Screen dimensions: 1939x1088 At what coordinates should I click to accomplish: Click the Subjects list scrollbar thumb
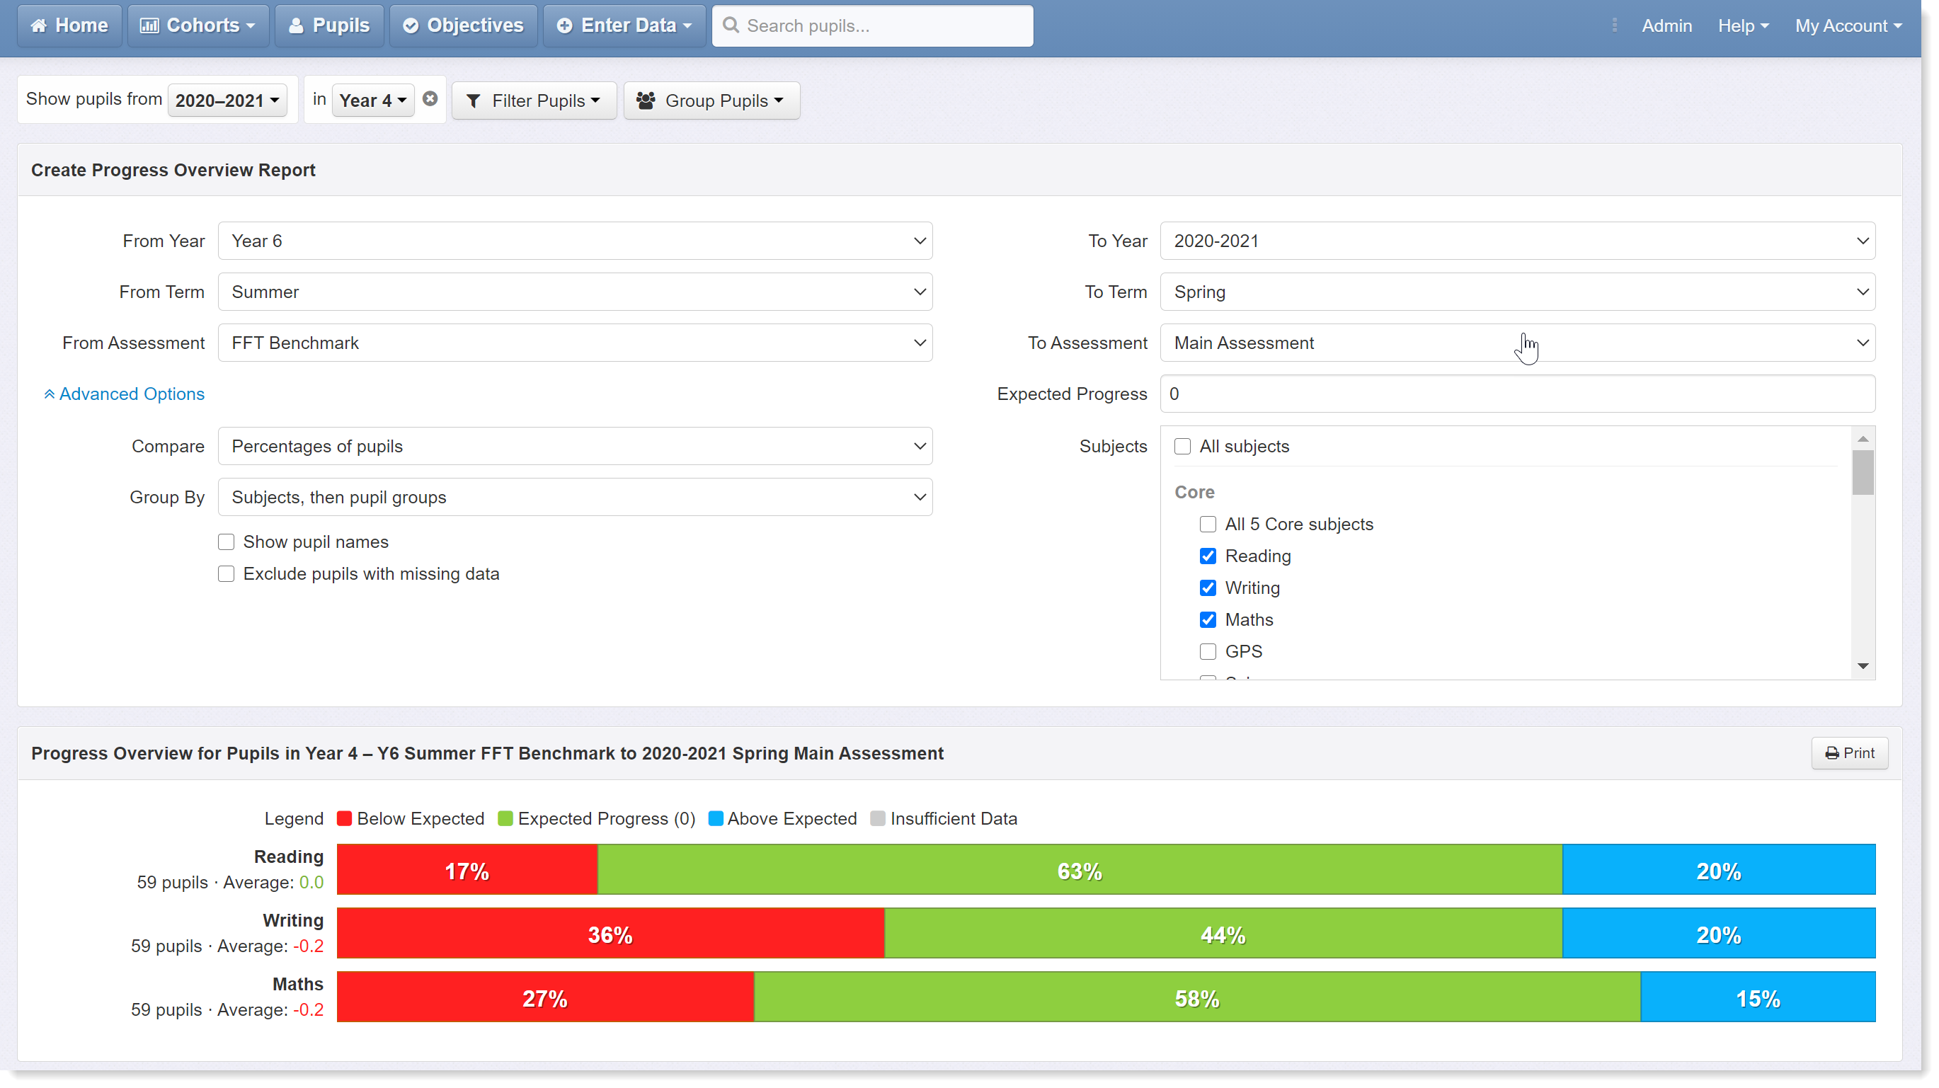tap(1863, 473)
